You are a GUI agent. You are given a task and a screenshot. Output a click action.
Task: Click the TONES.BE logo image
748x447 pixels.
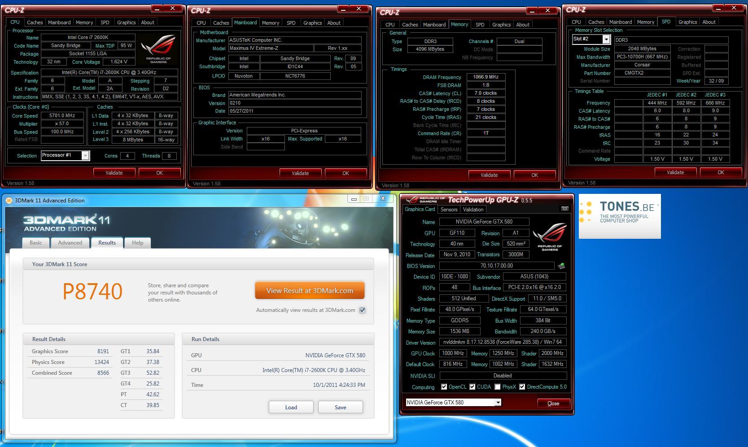click(620, 216)
